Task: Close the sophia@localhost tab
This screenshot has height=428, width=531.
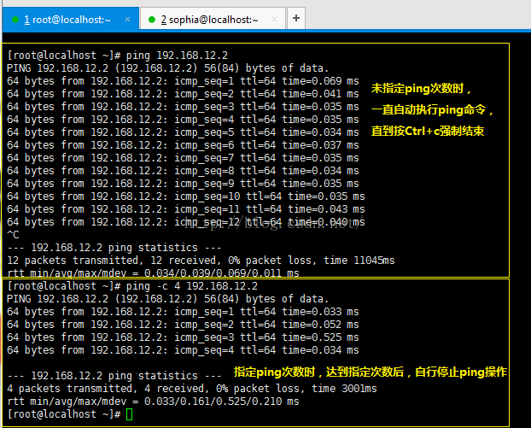Action: tap(274, 20)
